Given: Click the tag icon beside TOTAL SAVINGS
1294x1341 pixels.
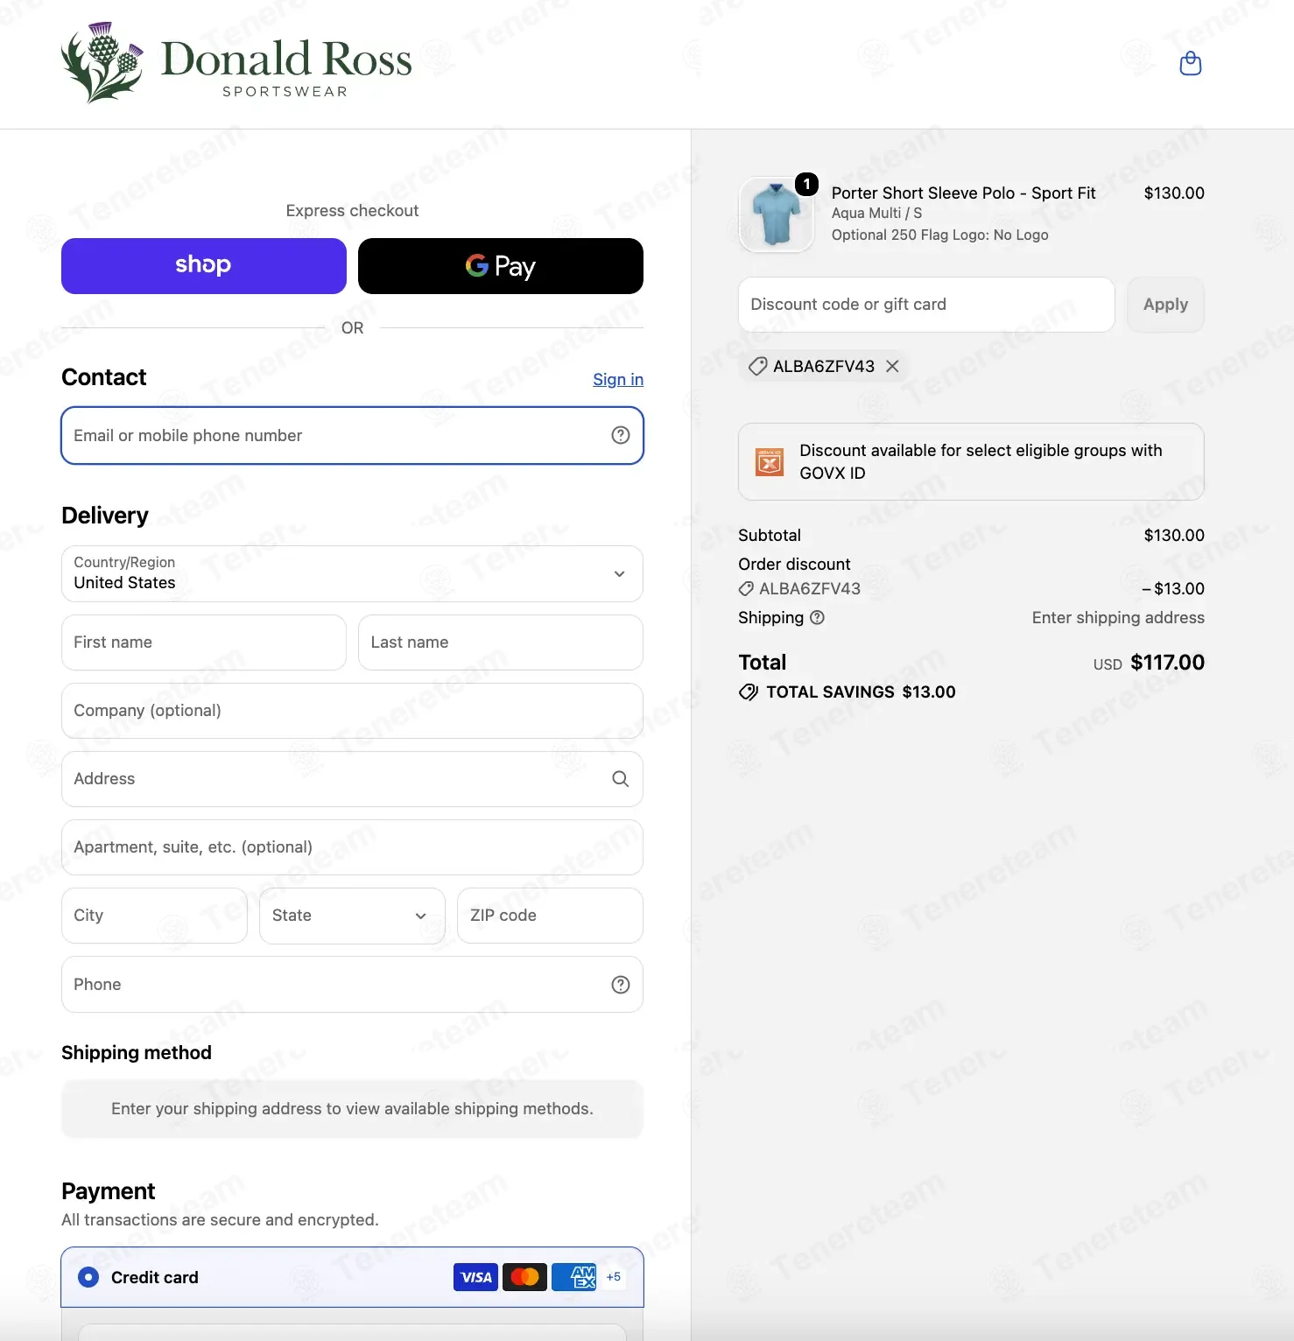Looking at the screenshot, I should coord(749,692).
